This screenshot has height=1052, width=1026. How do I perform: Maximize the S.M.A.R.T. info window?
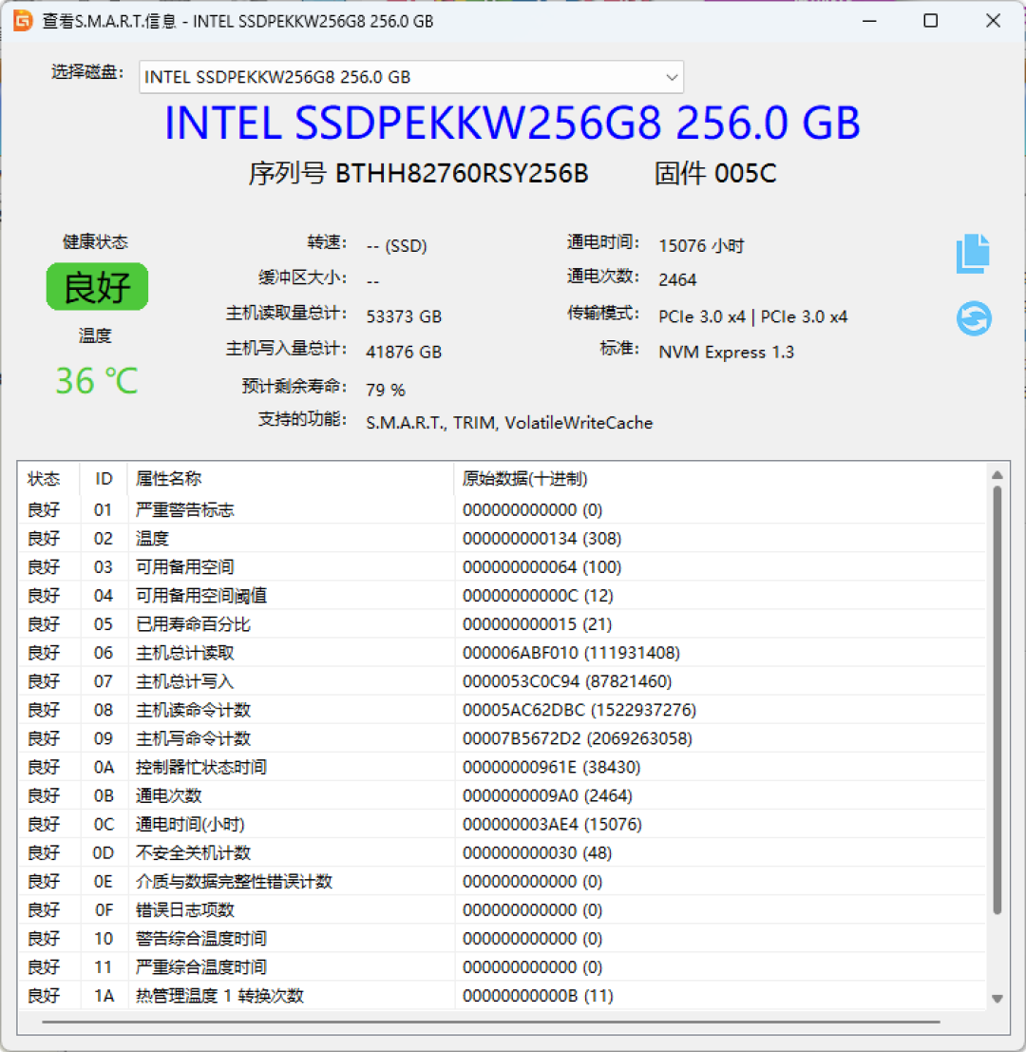click(x=931, y=21)
